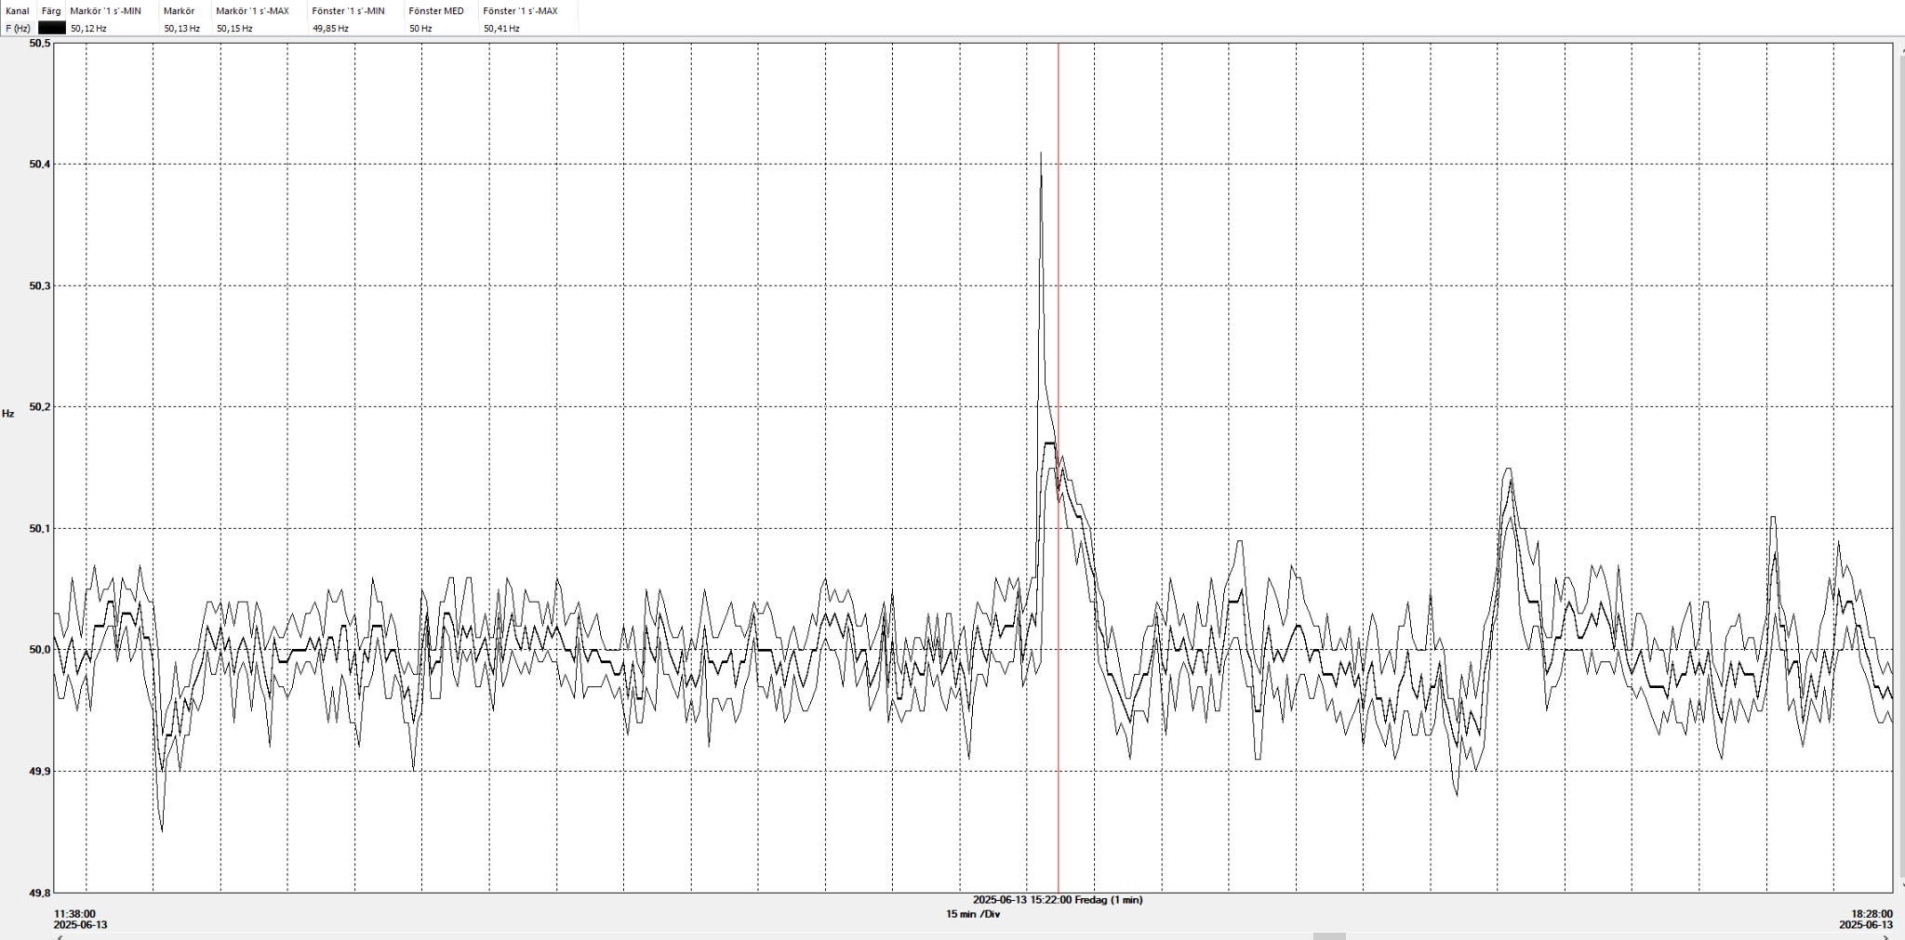This screenshot has width=1905, height=940.
Task: Click the 50,12 Hz marker minimum value
Action: [89, 29]
